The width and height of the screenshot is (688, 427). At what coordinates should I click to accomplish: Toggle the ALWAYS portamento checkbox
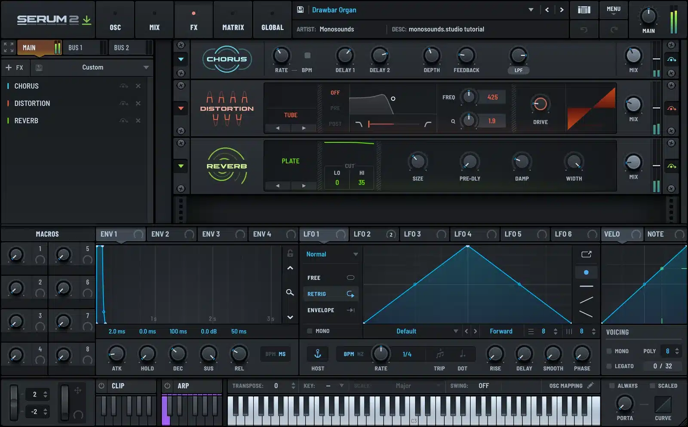click(612, 386)
